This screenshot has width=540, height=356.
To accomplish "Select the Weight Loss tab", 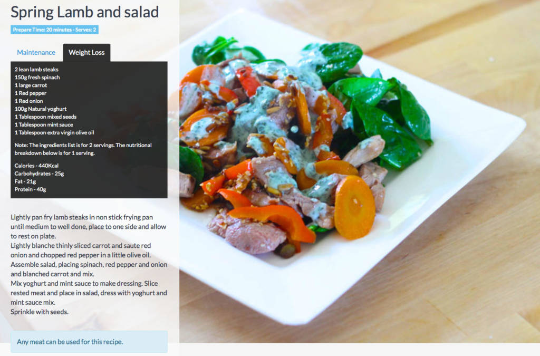I will pos(86,52).
